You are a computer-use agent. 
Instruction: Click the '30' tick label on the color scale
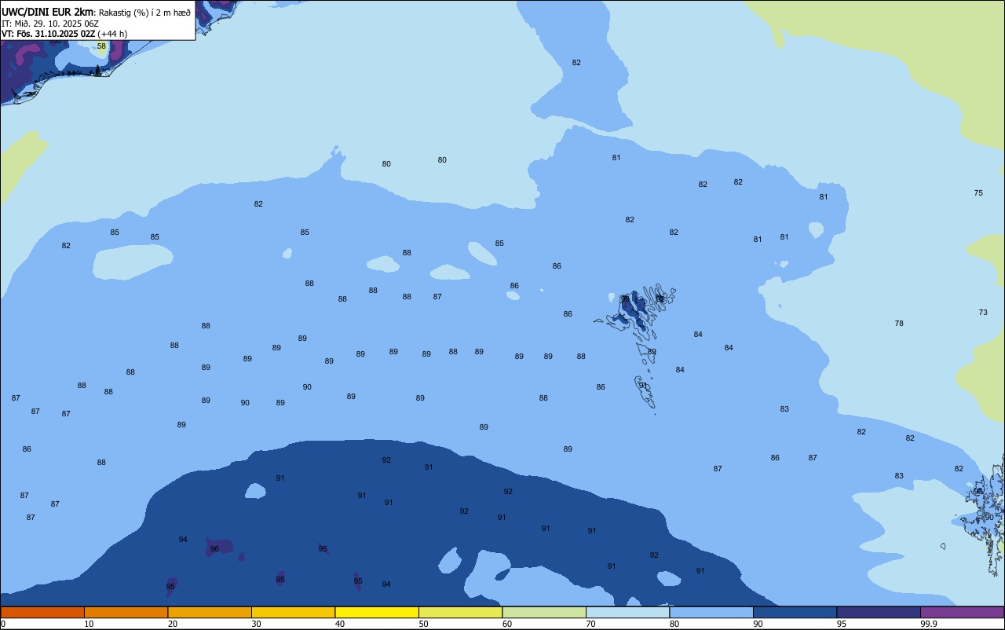pos(257,624)
